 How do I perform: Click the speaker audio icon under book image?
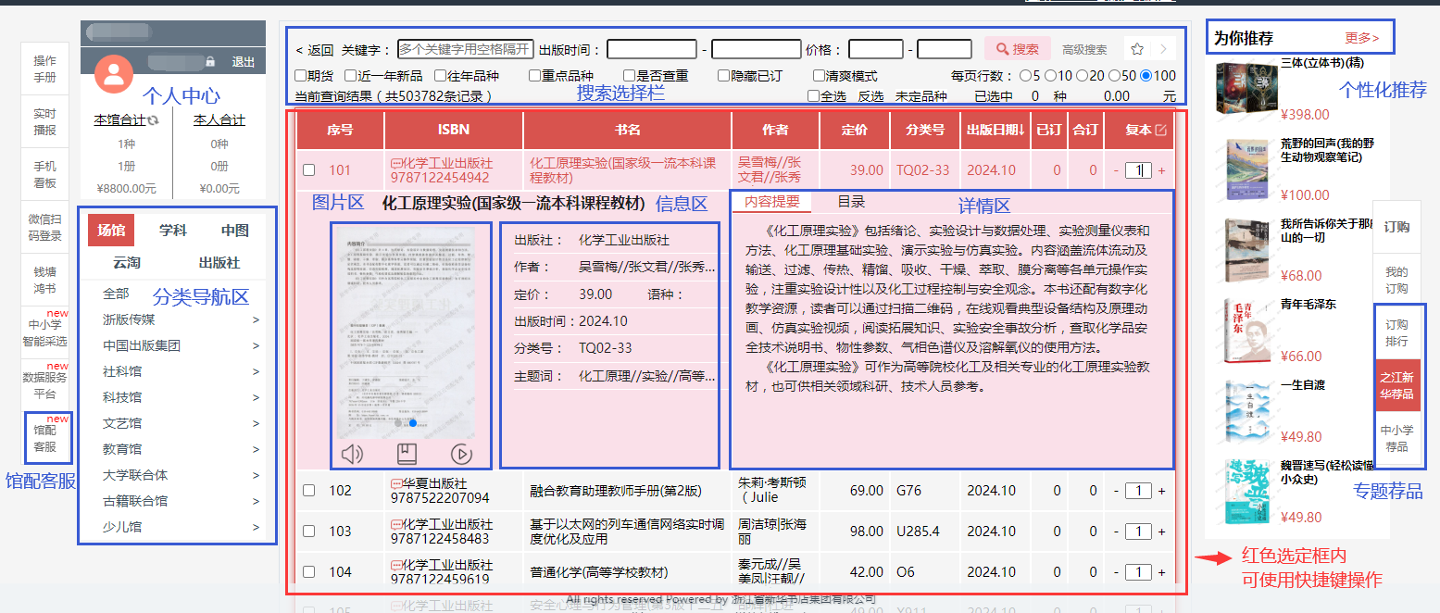pyautogui.click(x=352, y=454)
